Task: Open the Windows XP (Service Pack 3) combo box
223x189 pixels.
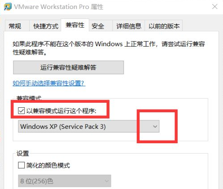Action: tap(89, 127)
